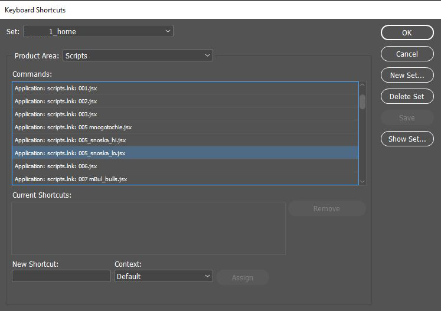Click the commands list scroll-up arrow

[362, 85]
